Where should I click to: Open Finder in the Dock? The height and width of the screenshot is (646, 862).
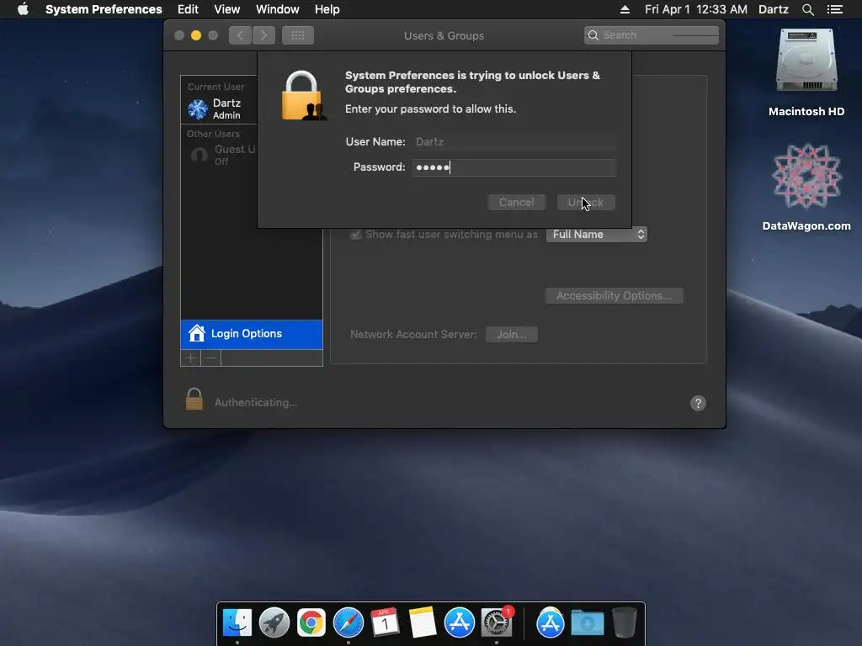click(237, 622)
